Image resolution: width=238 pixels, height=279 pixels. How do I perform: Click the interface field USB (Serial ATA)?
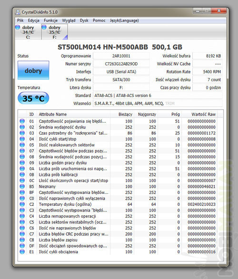pyautogui.click(x=121, y=72)
